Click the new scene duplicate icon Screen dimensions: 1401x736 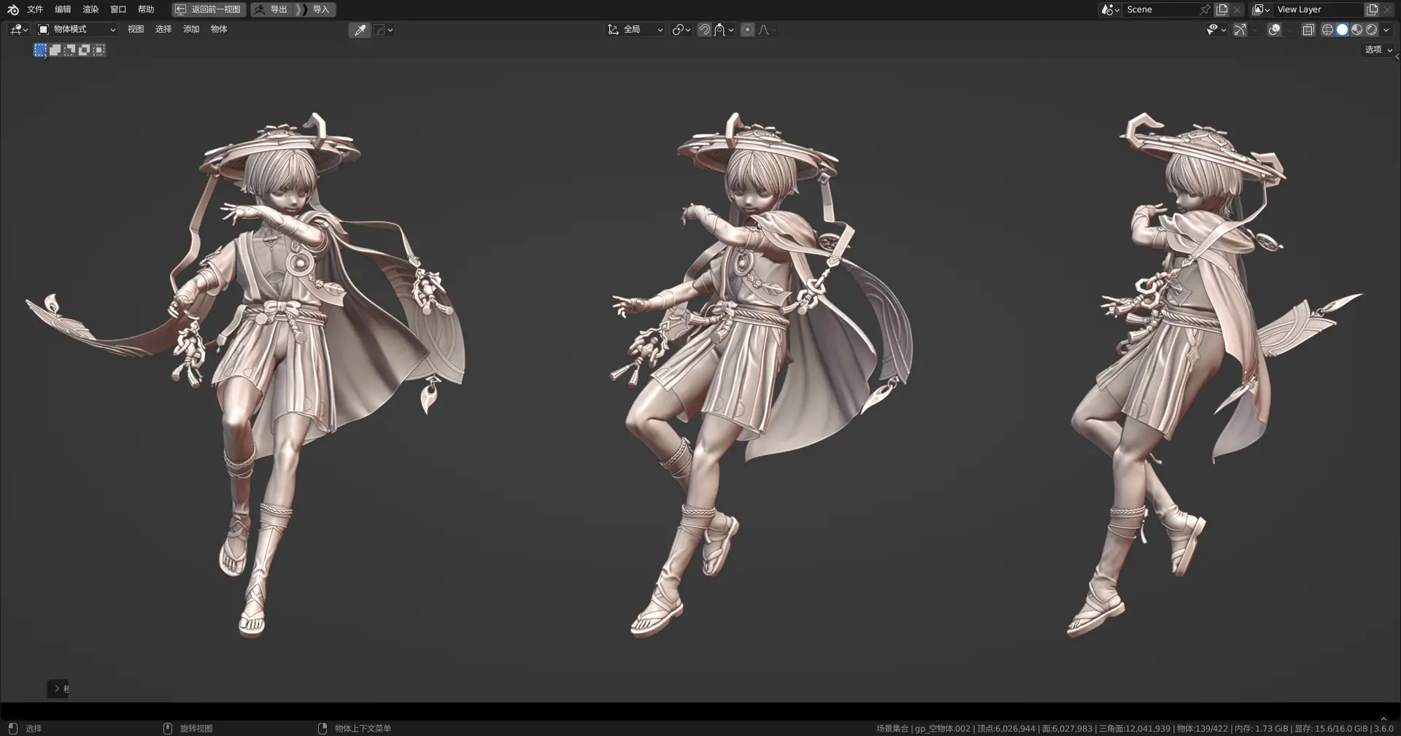coord(1222,9)
